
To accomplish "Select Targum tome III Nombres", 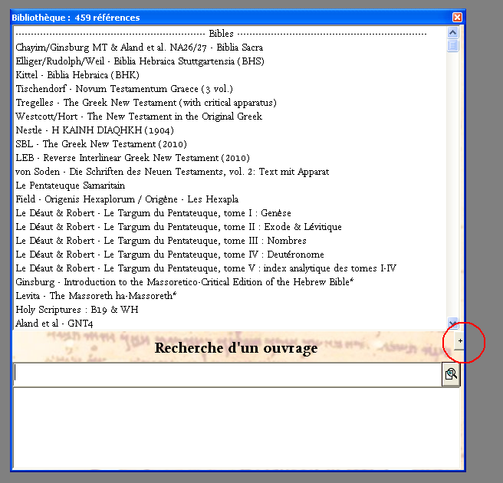I will (x=161, y=241).
